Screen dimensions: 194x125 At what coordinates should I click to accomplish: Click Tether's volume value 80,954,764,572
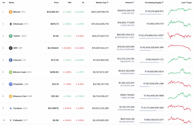pos(125,35)
